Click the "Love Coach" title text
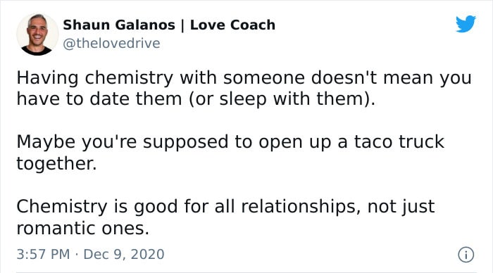The image size is (493, 273). point(232,25)
